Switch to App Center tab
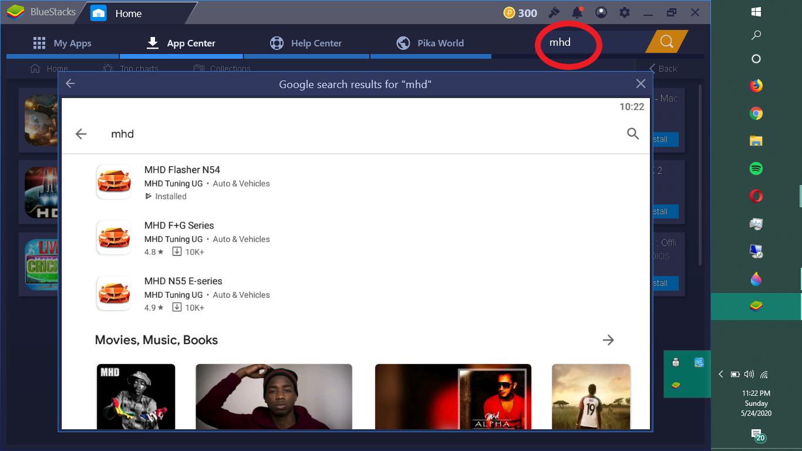The image size is (802, 451). pos(181,43)
